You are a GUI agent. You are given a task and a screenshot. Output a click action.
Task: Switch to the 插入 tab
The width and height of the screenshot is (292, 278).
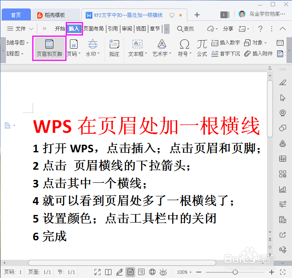click(74, 29)
